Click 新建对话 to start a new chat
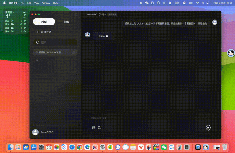Image resolution: width=235 pixels, height=153 pixels. 44,32
